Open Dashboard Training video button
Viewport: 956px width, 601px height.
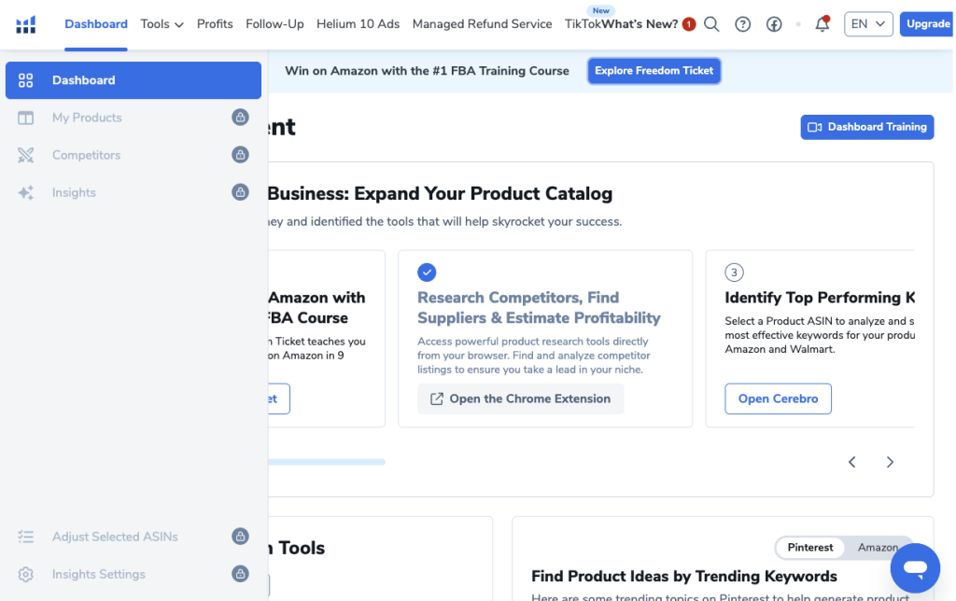point(867,128)
